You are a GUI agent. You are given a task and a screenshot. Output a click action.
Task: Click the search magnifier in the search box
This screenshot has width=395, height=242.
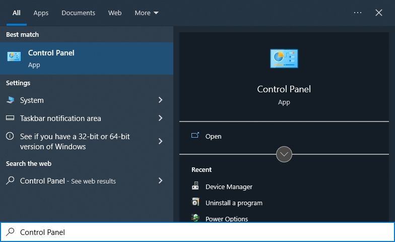coord(10,232)
